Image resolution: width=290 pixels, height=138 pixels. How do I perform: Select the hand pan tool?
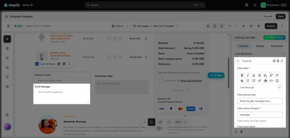tap(160, 122)
